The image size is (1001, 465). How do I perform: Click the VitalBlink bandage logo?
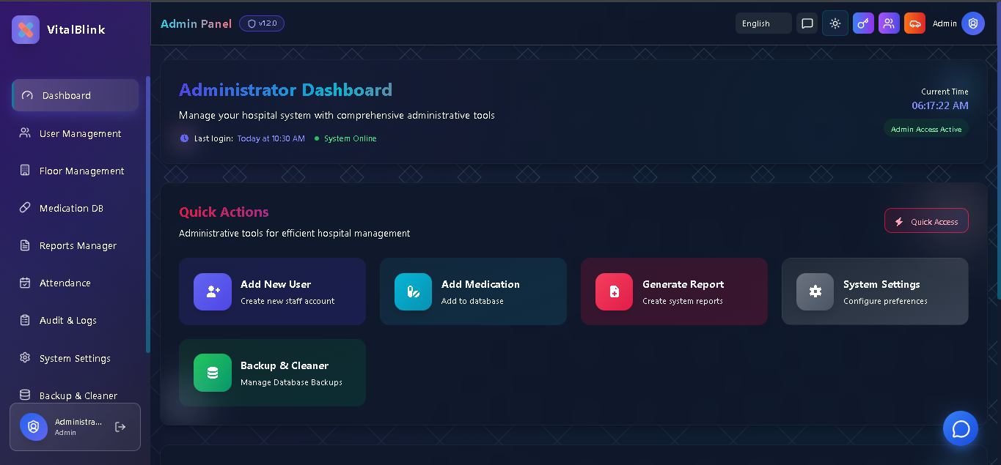[25, 29]
